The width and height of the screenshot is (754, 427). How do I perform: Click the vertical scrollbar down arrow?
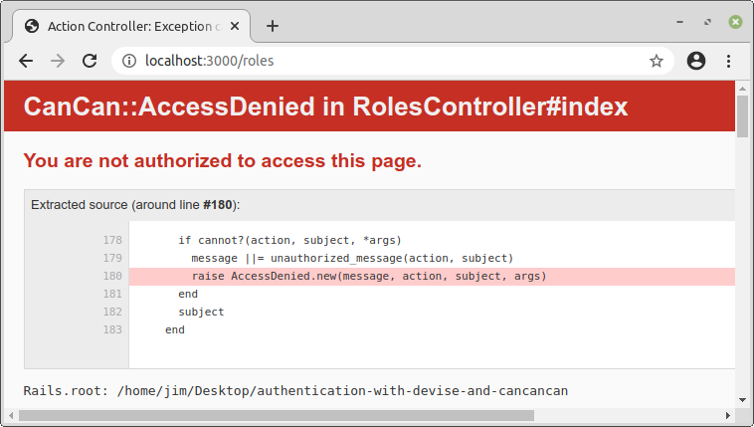[x=742, y=402]
